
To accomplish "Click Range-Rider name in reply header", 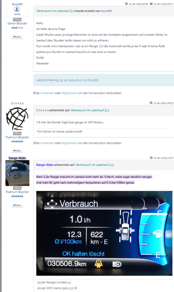I will pyautogui.click(x=45, y=165).
